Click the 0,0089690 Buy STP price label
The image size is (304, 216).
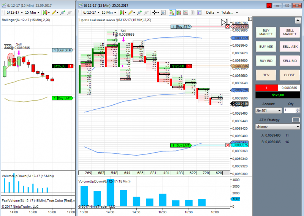(x=240, y=27)
